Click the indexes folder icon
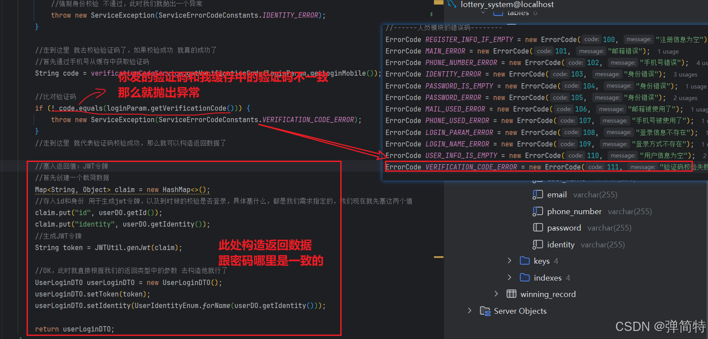708x339 pixels. tap(525, 277)
